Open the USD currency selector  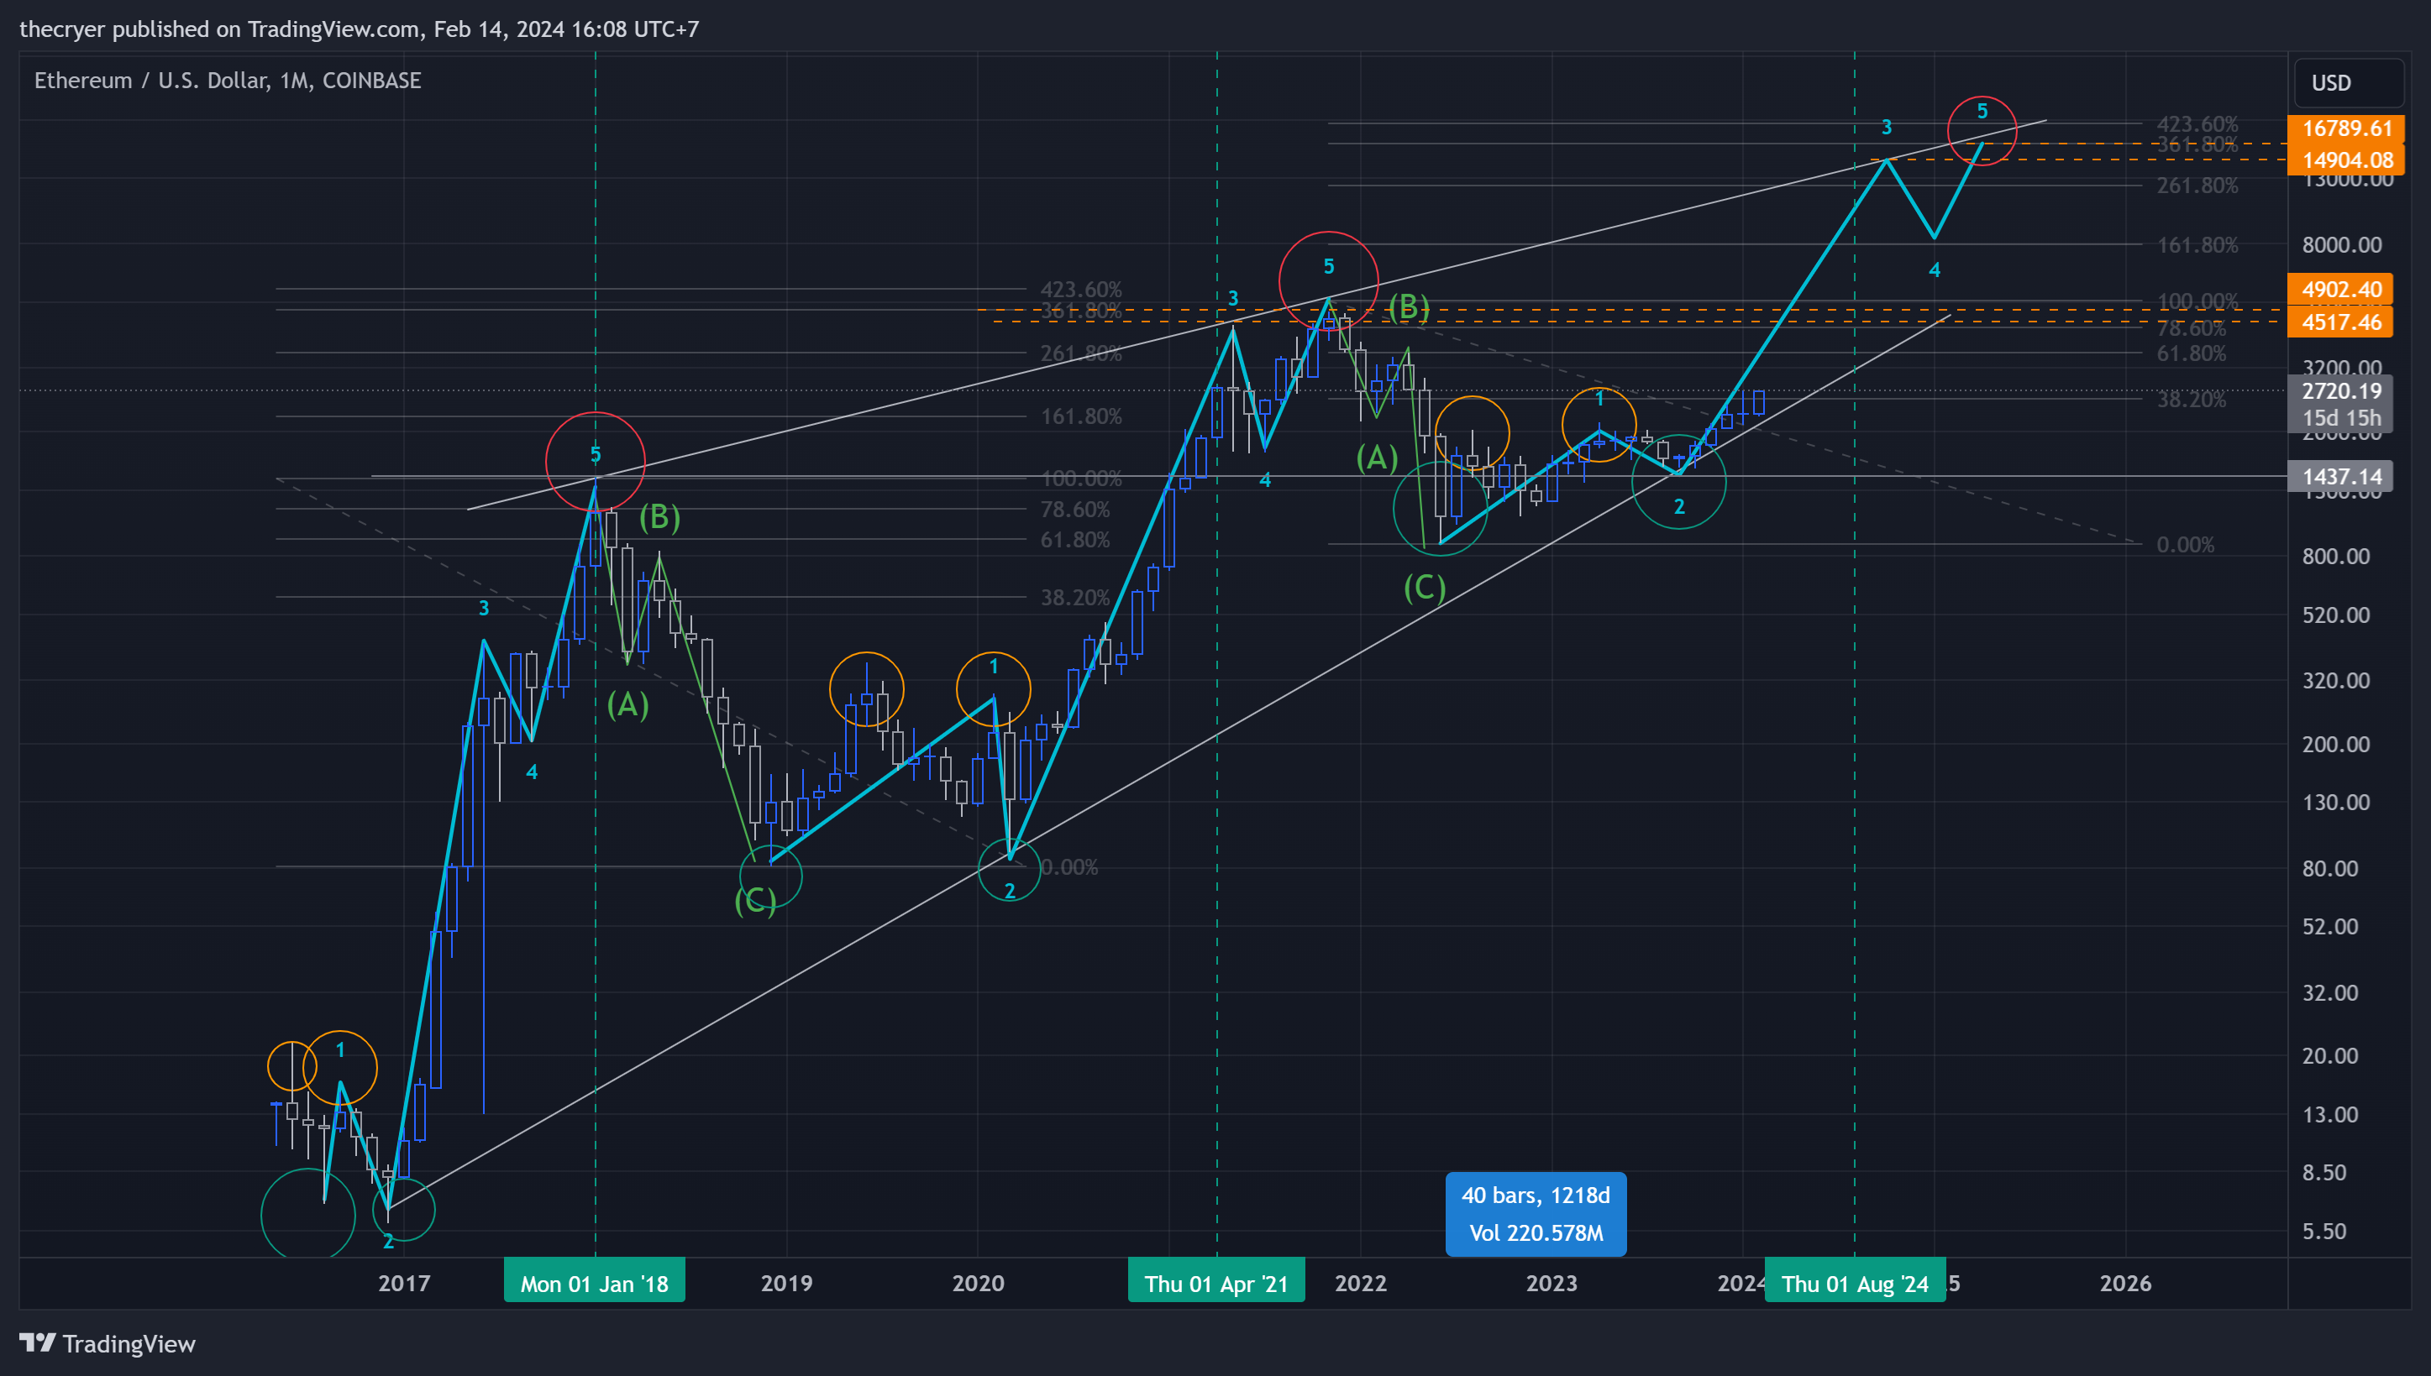(x=2348, y=83)
